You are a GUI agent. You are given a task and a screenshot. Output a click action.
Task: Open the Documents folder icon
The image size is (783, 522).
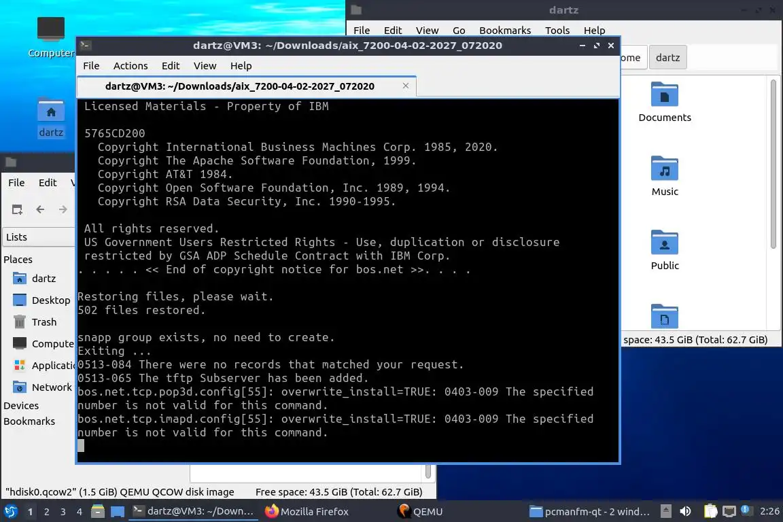[665, 103]
